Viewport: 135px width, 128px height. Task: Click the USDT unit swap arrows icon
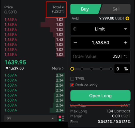(125, 56)
